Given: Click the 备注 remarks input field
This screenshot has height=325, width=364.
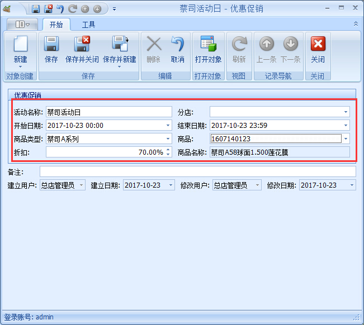Looking at the screenshot, I should 198,172.
